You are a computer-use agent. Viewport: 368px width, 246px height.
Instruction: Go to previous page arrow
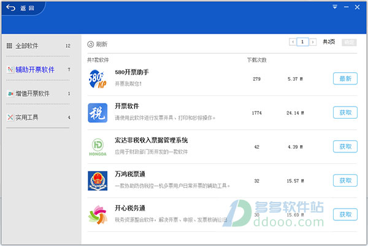pyautogui.click(x=293, y=42)
